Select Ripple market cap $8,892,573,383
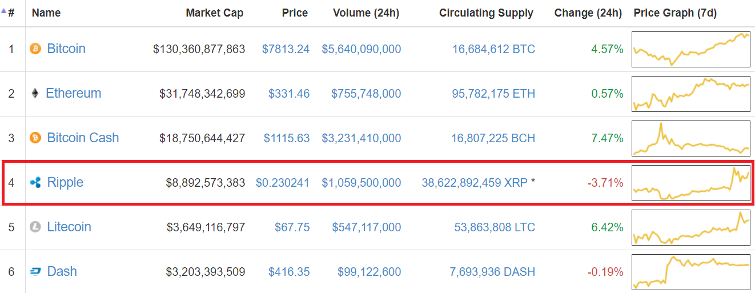The height and width of the screenshot is (293, 755). pyautogui.click(x=206, y=183)
